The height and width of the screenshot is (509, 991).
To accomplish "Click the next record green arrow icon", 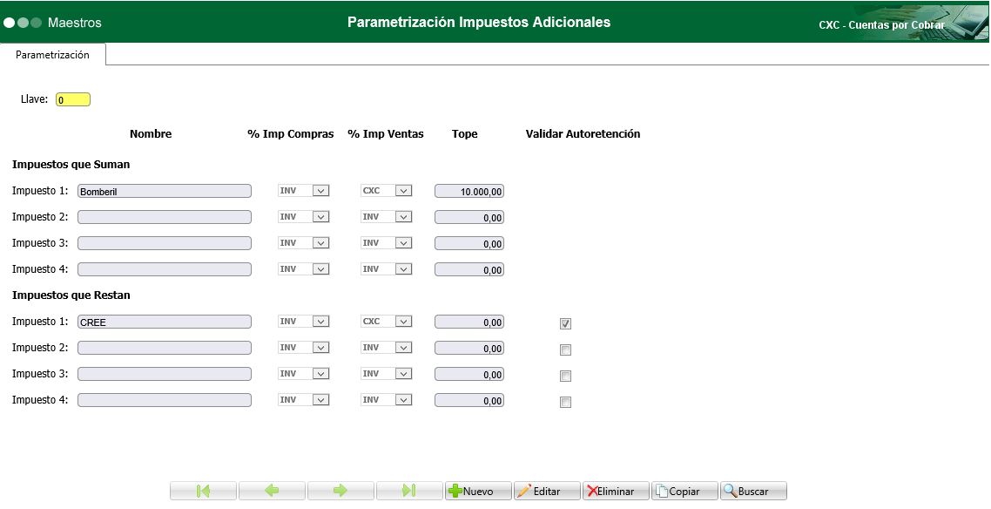I will 340,490.
